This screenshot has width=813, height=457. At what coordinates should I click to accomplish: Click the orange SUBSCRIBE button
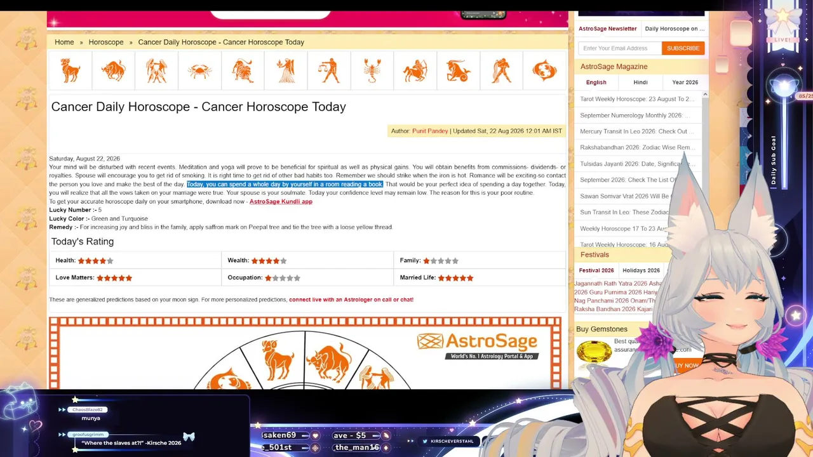pos(683,48)
